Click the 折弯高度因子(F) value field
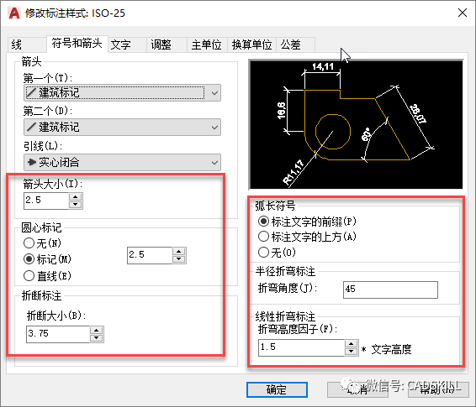The width and height of the screenshot is (476, 407). coord(301,347)
